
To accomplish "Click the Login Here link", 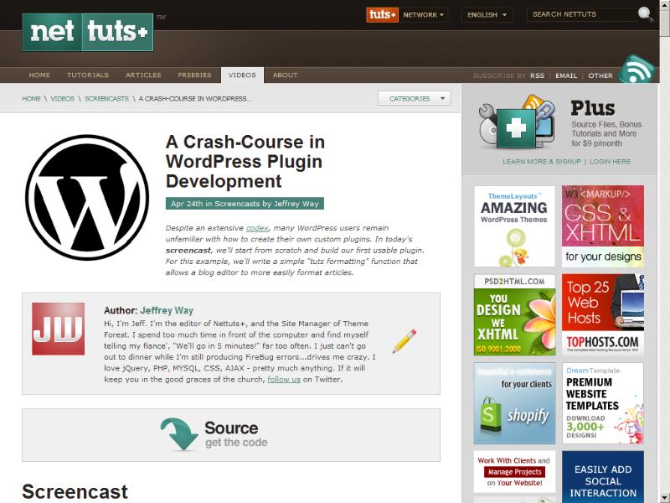I will coord(611,162).
